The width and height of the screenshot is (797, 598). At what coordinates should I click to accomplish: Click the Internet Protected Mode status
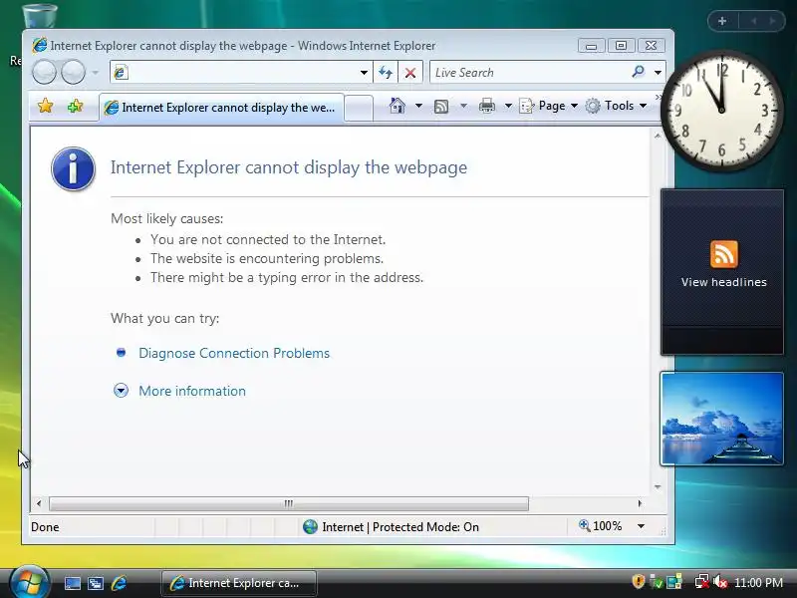click(x=391, y=527)
